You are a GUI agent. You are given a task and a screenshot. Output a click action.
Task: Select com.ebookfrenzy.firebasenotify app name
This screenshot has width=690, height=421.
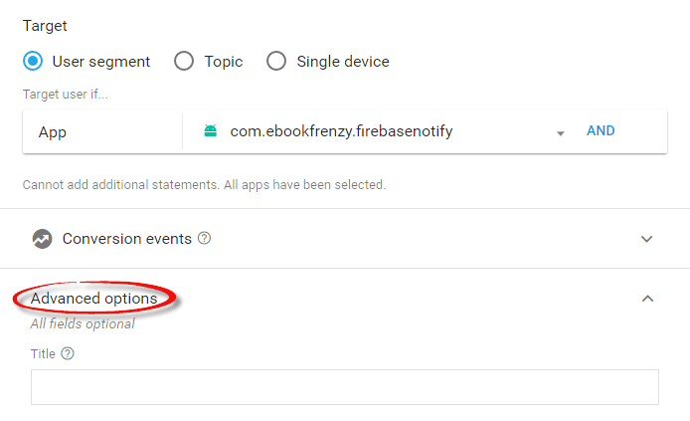(x=341, y=131)
